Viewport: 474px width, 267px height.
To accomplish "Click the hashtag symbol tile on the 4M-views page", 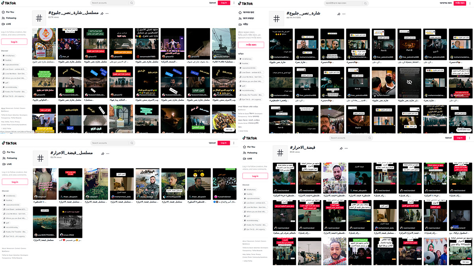I will [x=276, y=18].
